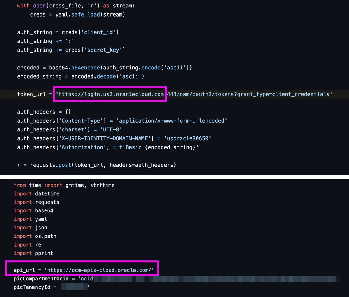Click 'application/x-www-form-urlencoded' value string
This screenshot has width=349, height=297.
[x=171, y=121]
